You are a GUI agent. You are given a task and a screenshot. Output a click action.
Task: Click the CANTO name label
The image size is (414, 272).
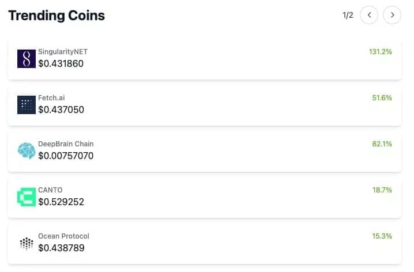point(50,190)
